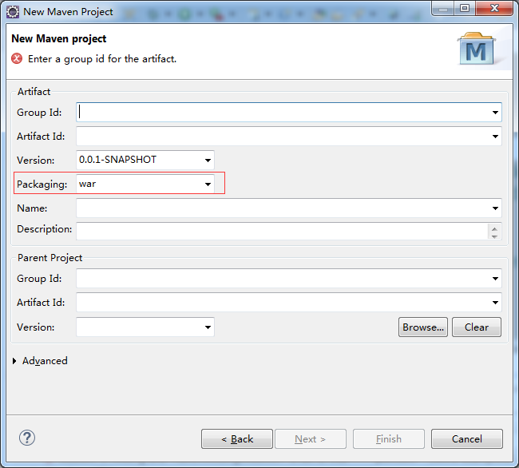Open the Parent Project Artifact Id dropdown arrow
This screenshot has height=468, width=519.
(x=495, y=302)
